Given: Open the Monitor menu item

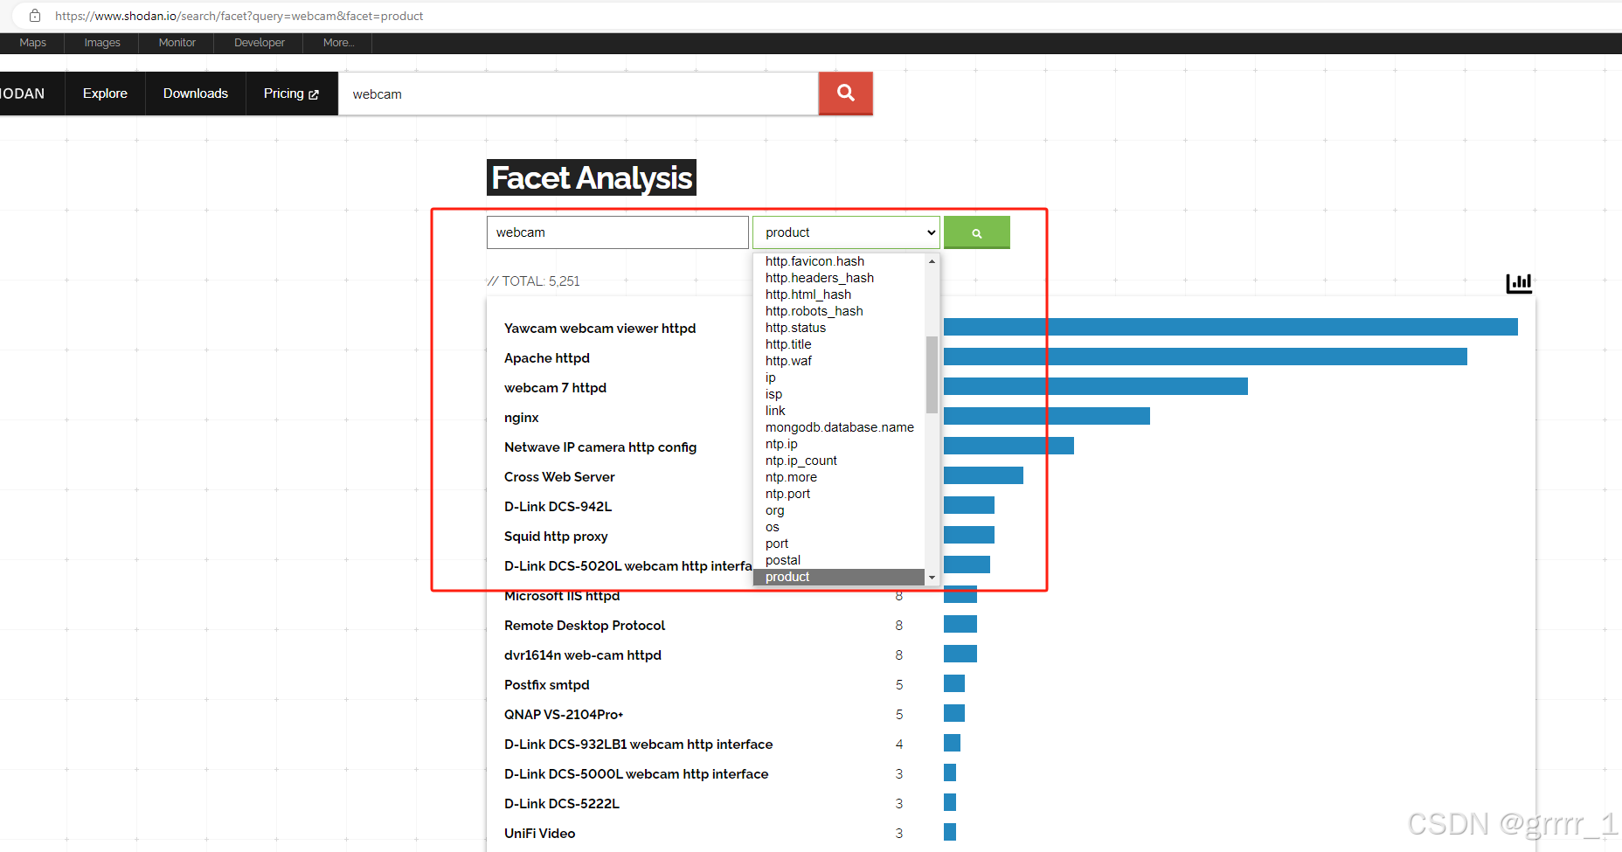Looking at the screenshot, I should pyautogui.click(x=177, y=43).
